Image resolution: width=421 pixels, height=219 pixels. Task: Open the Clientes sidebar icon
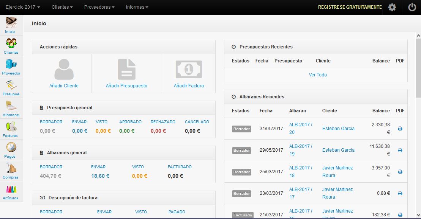(11, 43)
